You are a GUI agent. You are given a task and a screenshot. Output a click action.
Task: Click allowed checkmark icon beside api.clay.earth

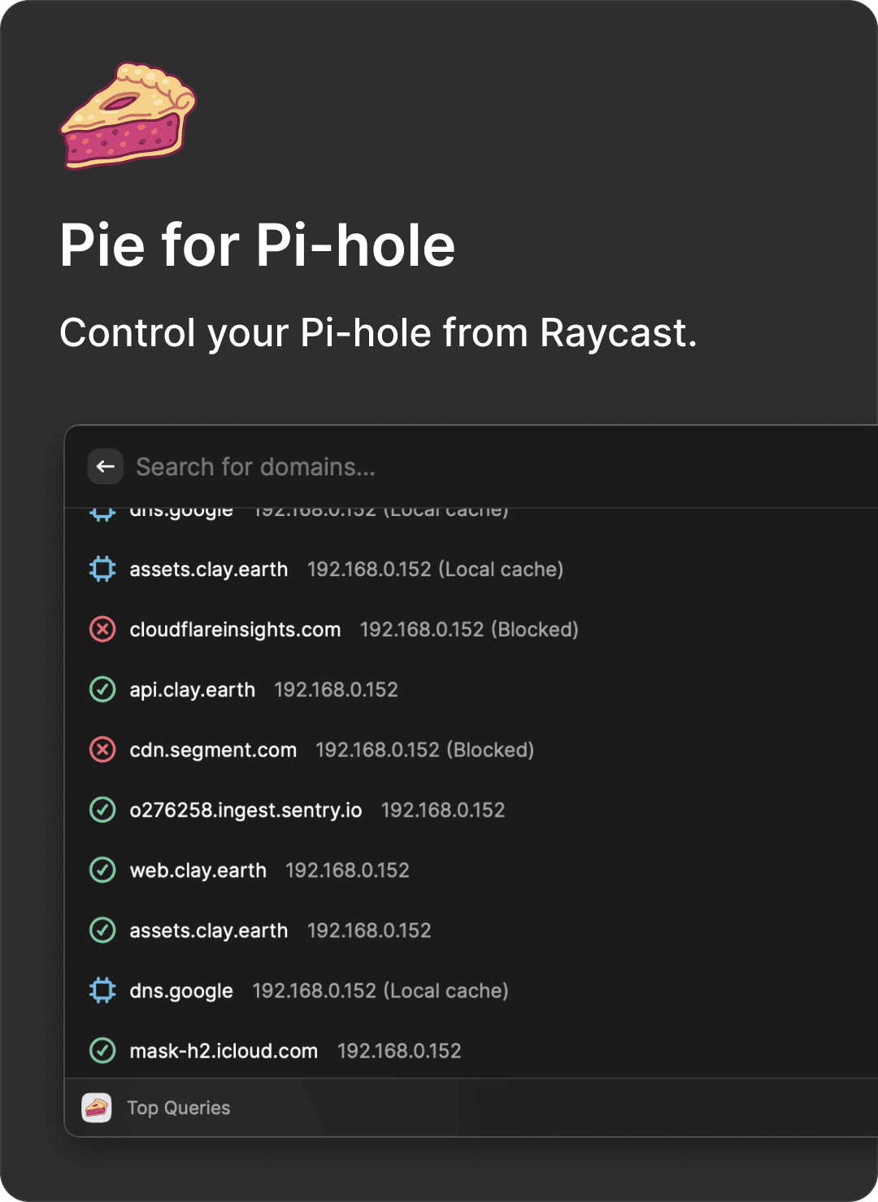pyautogui.click(x=102, y=689)
